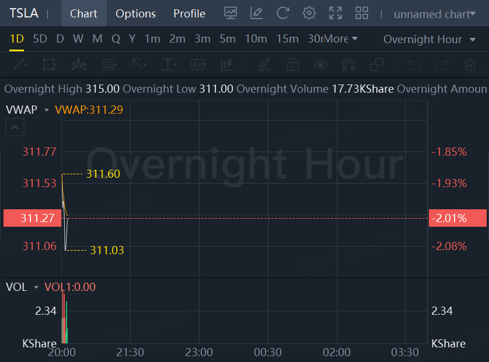Open the chart settings gear icon
The image size is (489, 362).
point(309,13)
